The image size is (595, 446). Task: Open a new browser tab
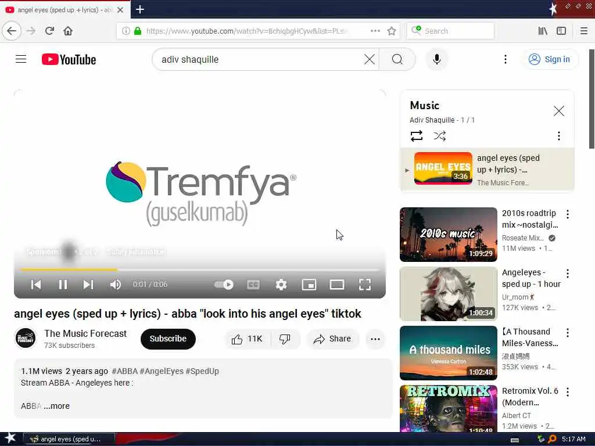[x=139, y=9]
